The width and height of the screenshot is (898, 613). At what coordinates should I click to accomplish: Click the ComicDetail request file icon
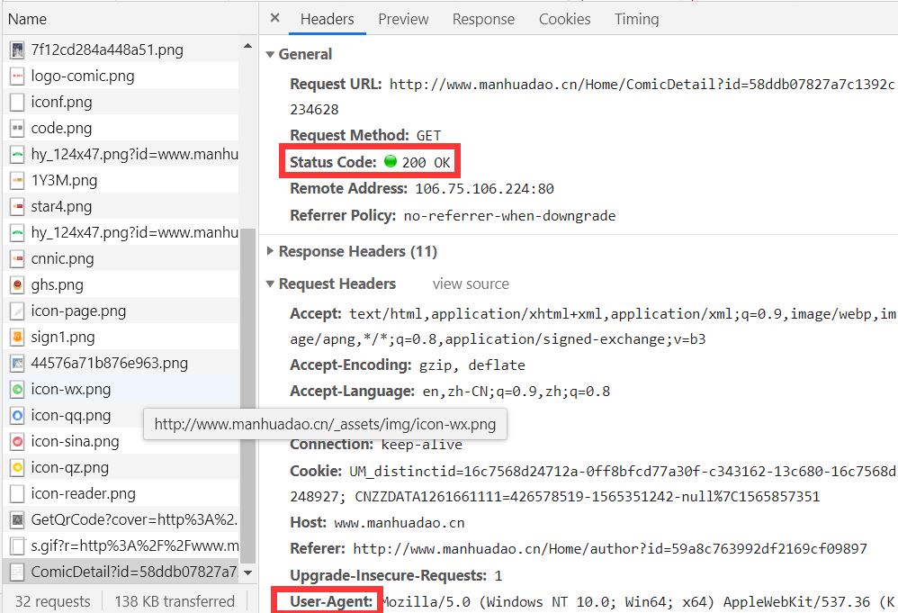(x=17, y=572)
